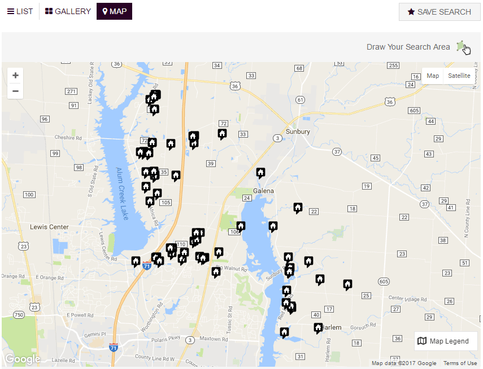
Task: Open the Terms of Use link
Action: [460, 363]
